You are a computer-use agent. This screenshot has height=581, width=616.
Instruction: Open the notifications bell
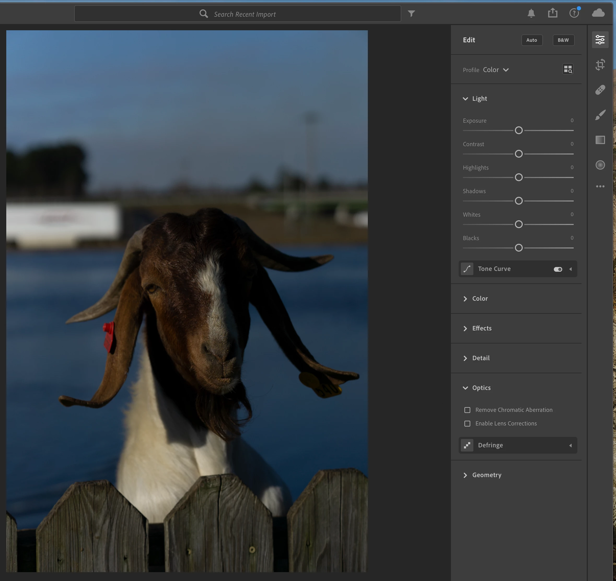(x=531, y=13)
